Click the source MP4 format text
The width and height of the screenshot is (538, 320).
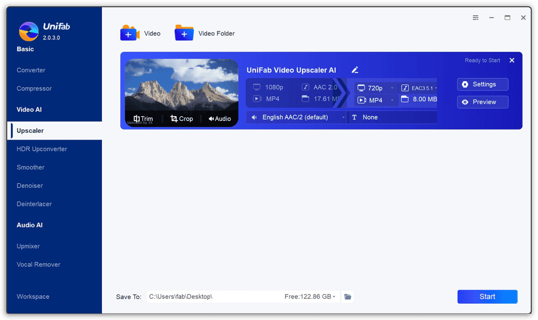[273, 99]
